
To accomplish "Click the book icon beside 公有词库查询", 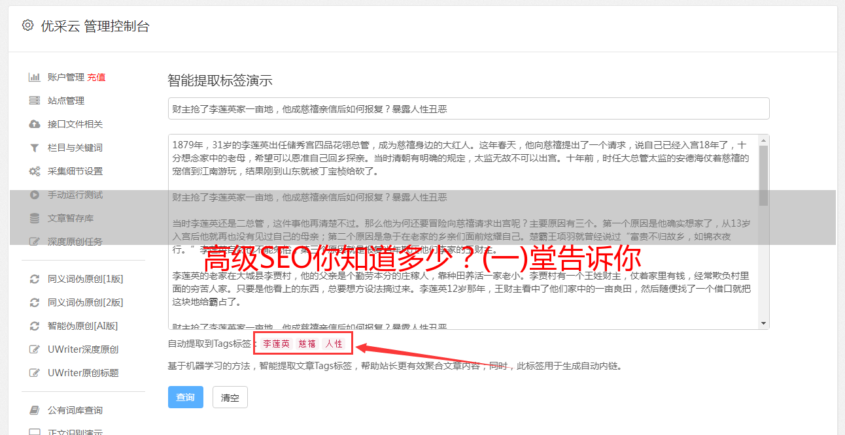I will (35, 410).
